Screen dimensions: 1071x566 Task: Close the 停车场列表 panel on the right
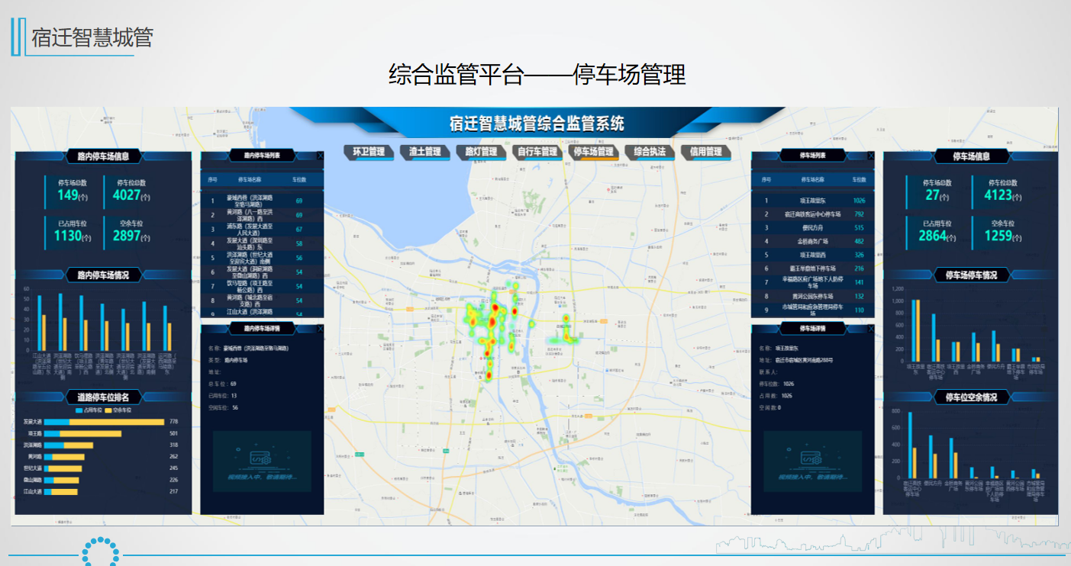871,156
